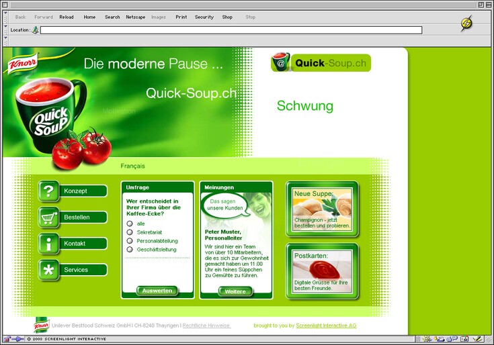Click the Security toolbar button
Viewport: 494px width, 345px height.
click(204, 17)
